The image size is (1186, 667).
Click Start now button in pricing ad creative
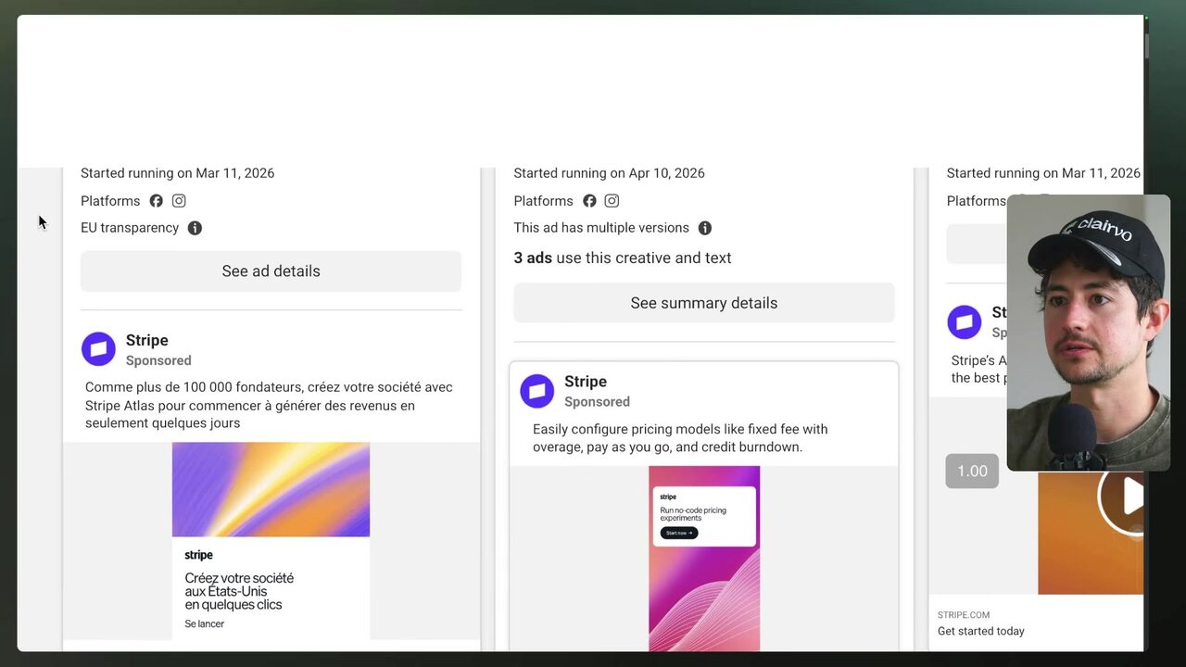pos(679,533)
